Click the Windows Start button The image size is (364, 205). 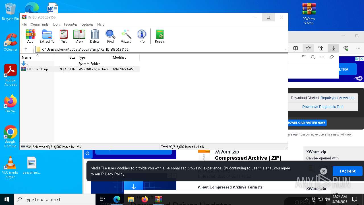(7, 199)
